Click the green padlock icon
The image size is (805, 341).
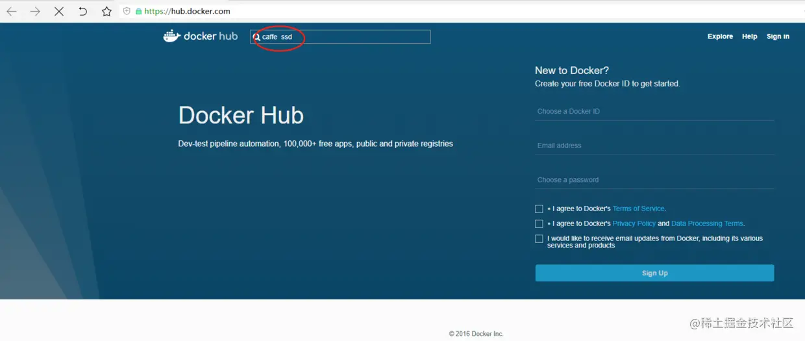point(138,11)
